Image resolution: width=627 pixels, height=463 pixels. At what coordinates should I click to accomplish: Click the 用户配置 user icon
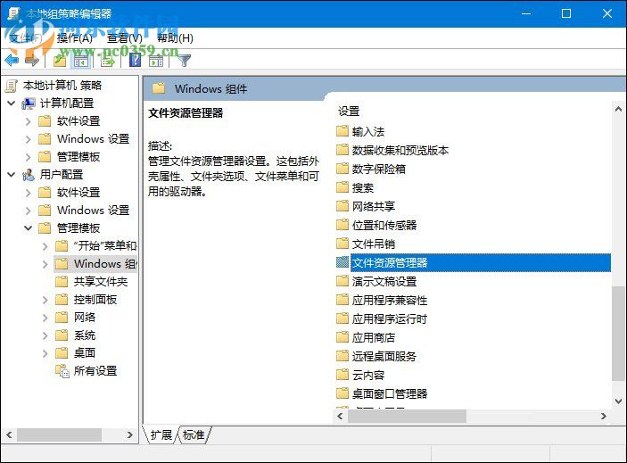click(x=29, y=175)
